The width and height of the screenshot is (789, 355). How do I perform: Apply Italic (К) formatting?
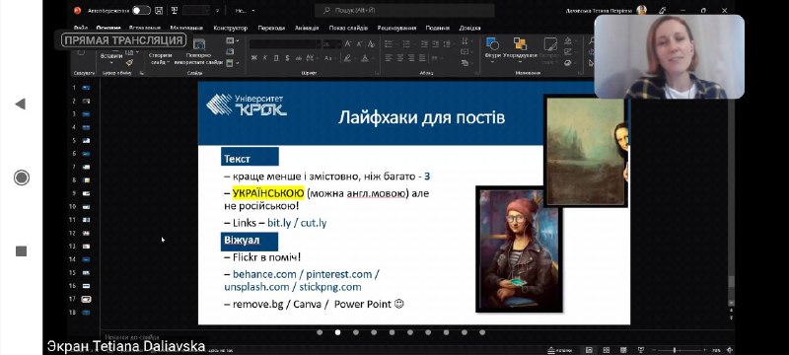(265, 58)
